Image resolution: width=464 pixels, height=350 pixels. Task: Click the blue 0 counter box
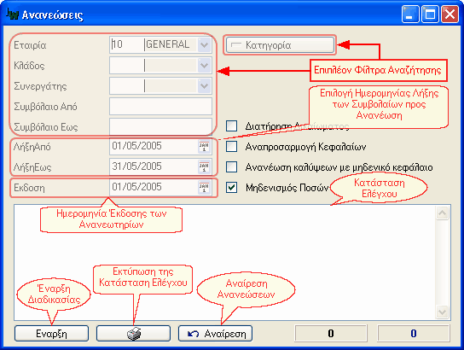pos(414,334)
